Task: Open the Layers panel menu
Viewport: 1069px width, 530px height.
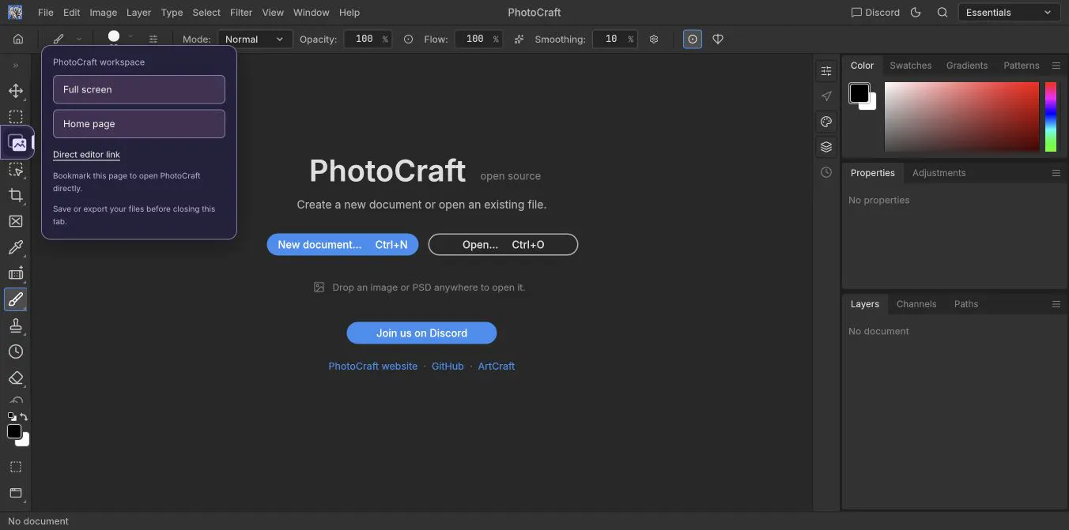Action: click(x=1056, y=304)
